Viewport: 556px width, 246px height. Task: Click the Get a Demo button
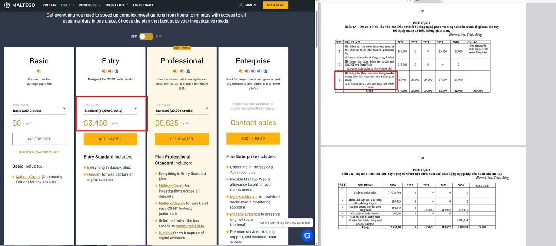[x=275, y=5]
